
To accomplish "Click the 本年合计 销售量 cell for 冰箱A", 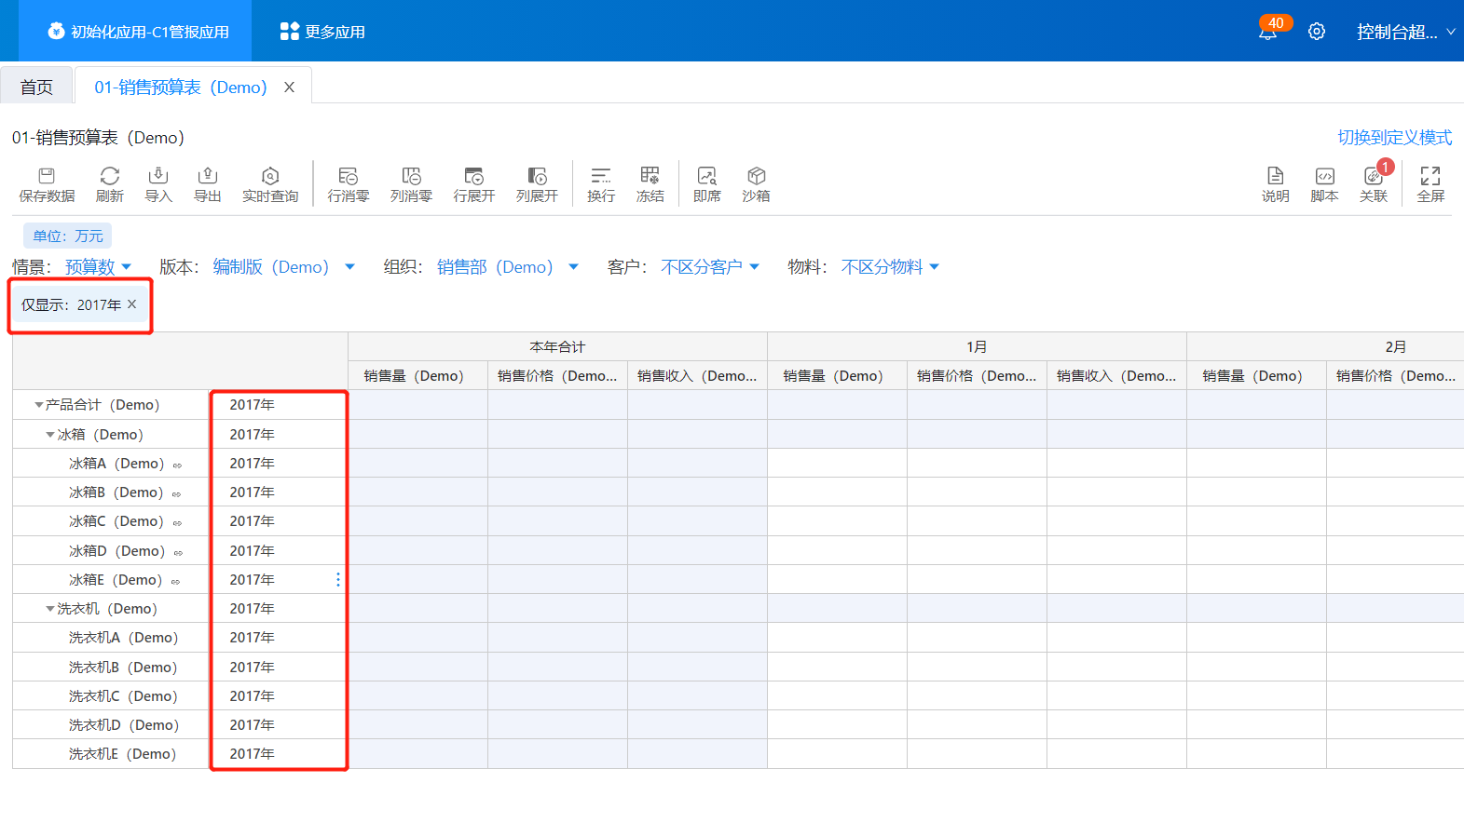I will tap(417, 464).
